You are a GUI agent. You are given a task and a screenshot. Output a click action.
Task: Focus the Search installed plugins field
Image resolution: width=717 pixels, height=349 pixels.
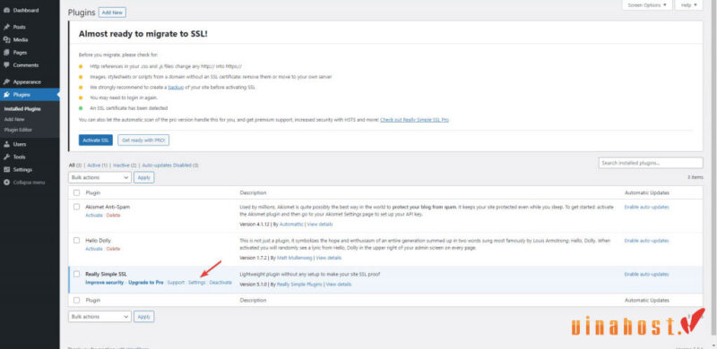pyautogui.click(x=651, y=163)
